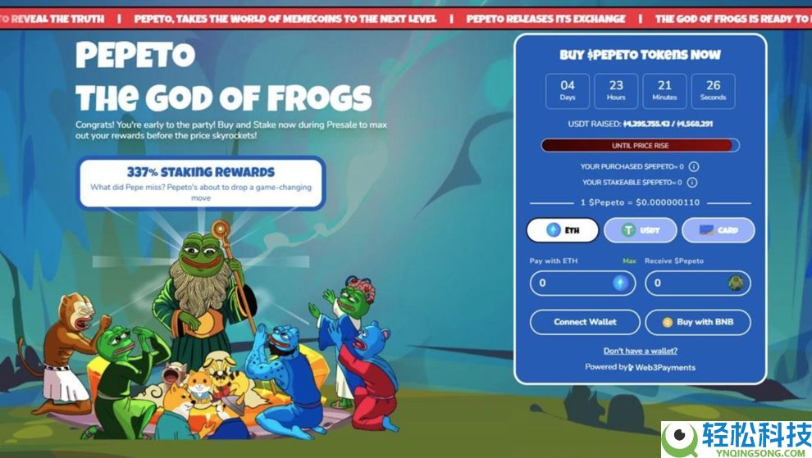Click Max above pay amount field
The image size is (812, 458).
(x=629, y=261)
